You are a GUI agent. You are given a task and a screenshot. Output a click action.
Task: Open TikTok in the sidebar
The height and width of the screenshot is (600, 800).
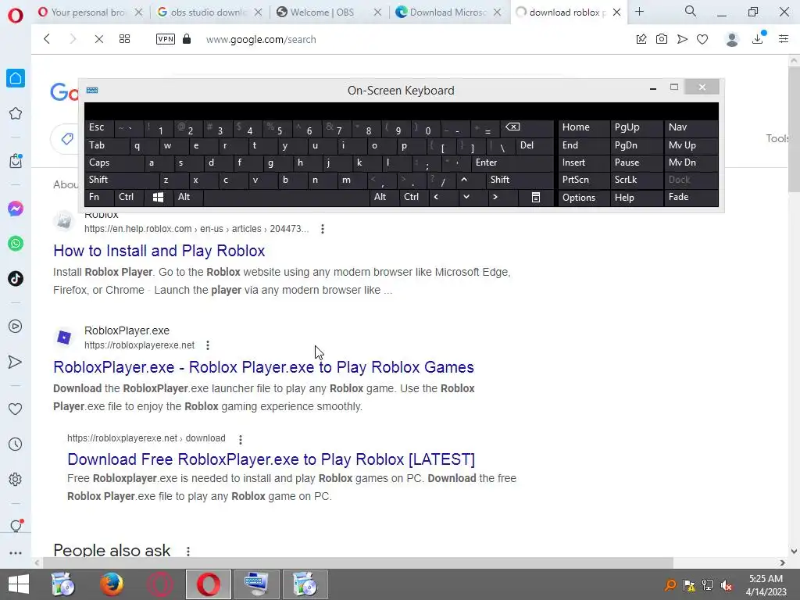(16, 279)
